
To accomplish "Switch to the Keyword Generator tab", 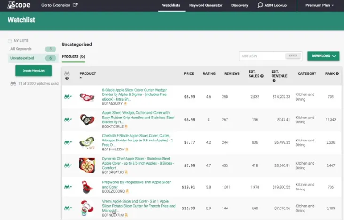I will [x=205, y=6].
